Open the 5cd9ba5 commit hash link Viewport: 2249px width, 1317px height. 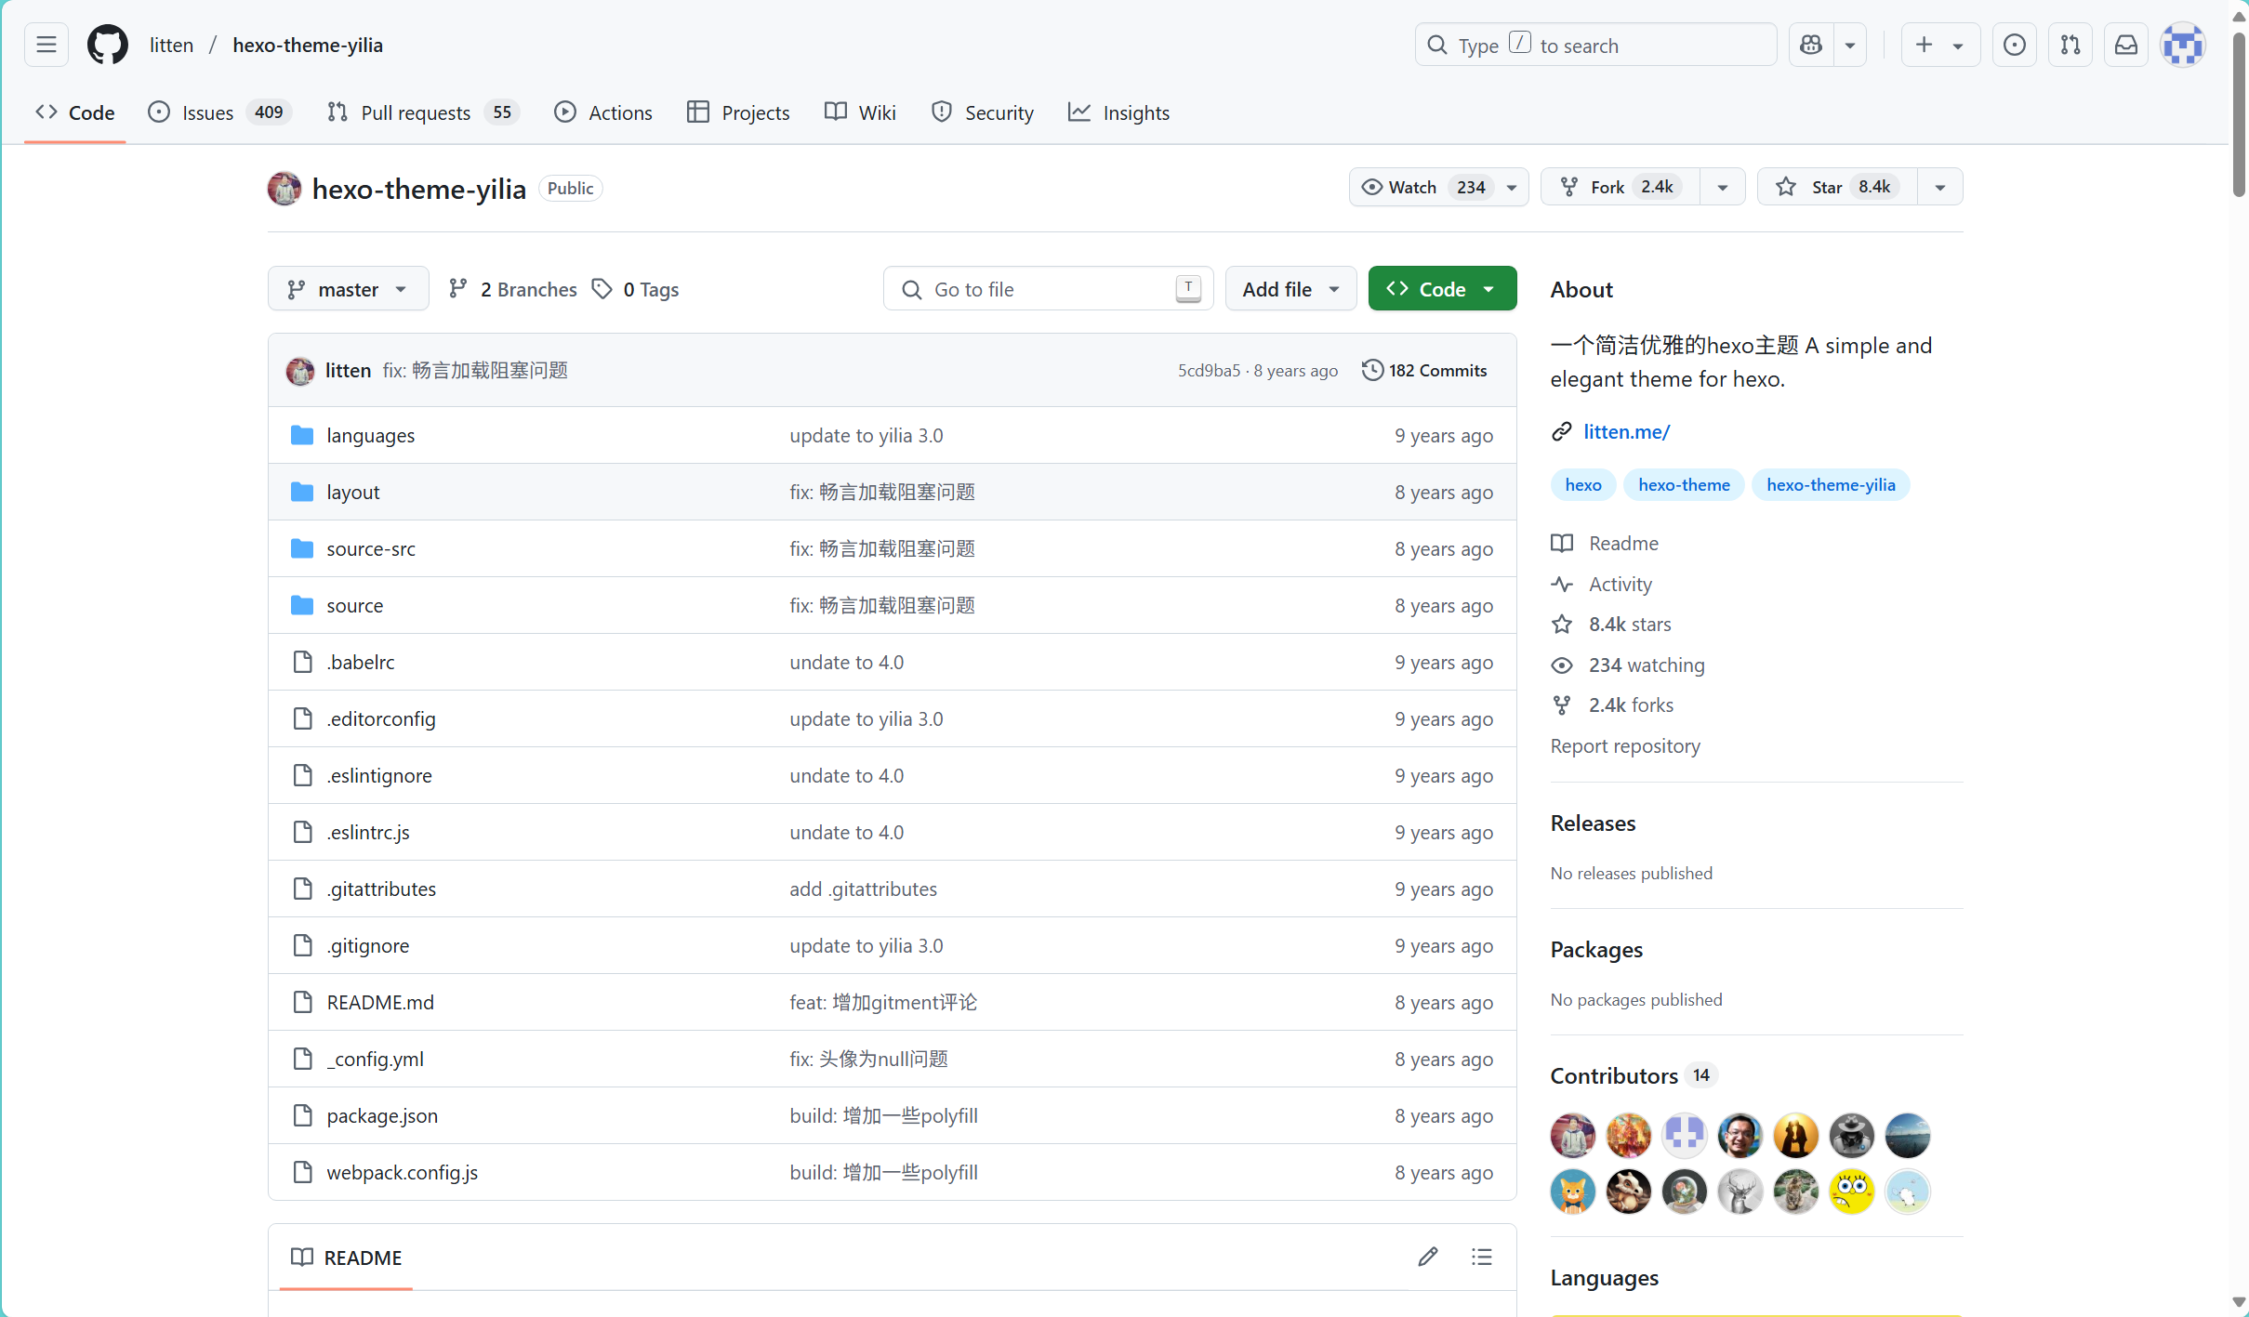pos(1209,370)
